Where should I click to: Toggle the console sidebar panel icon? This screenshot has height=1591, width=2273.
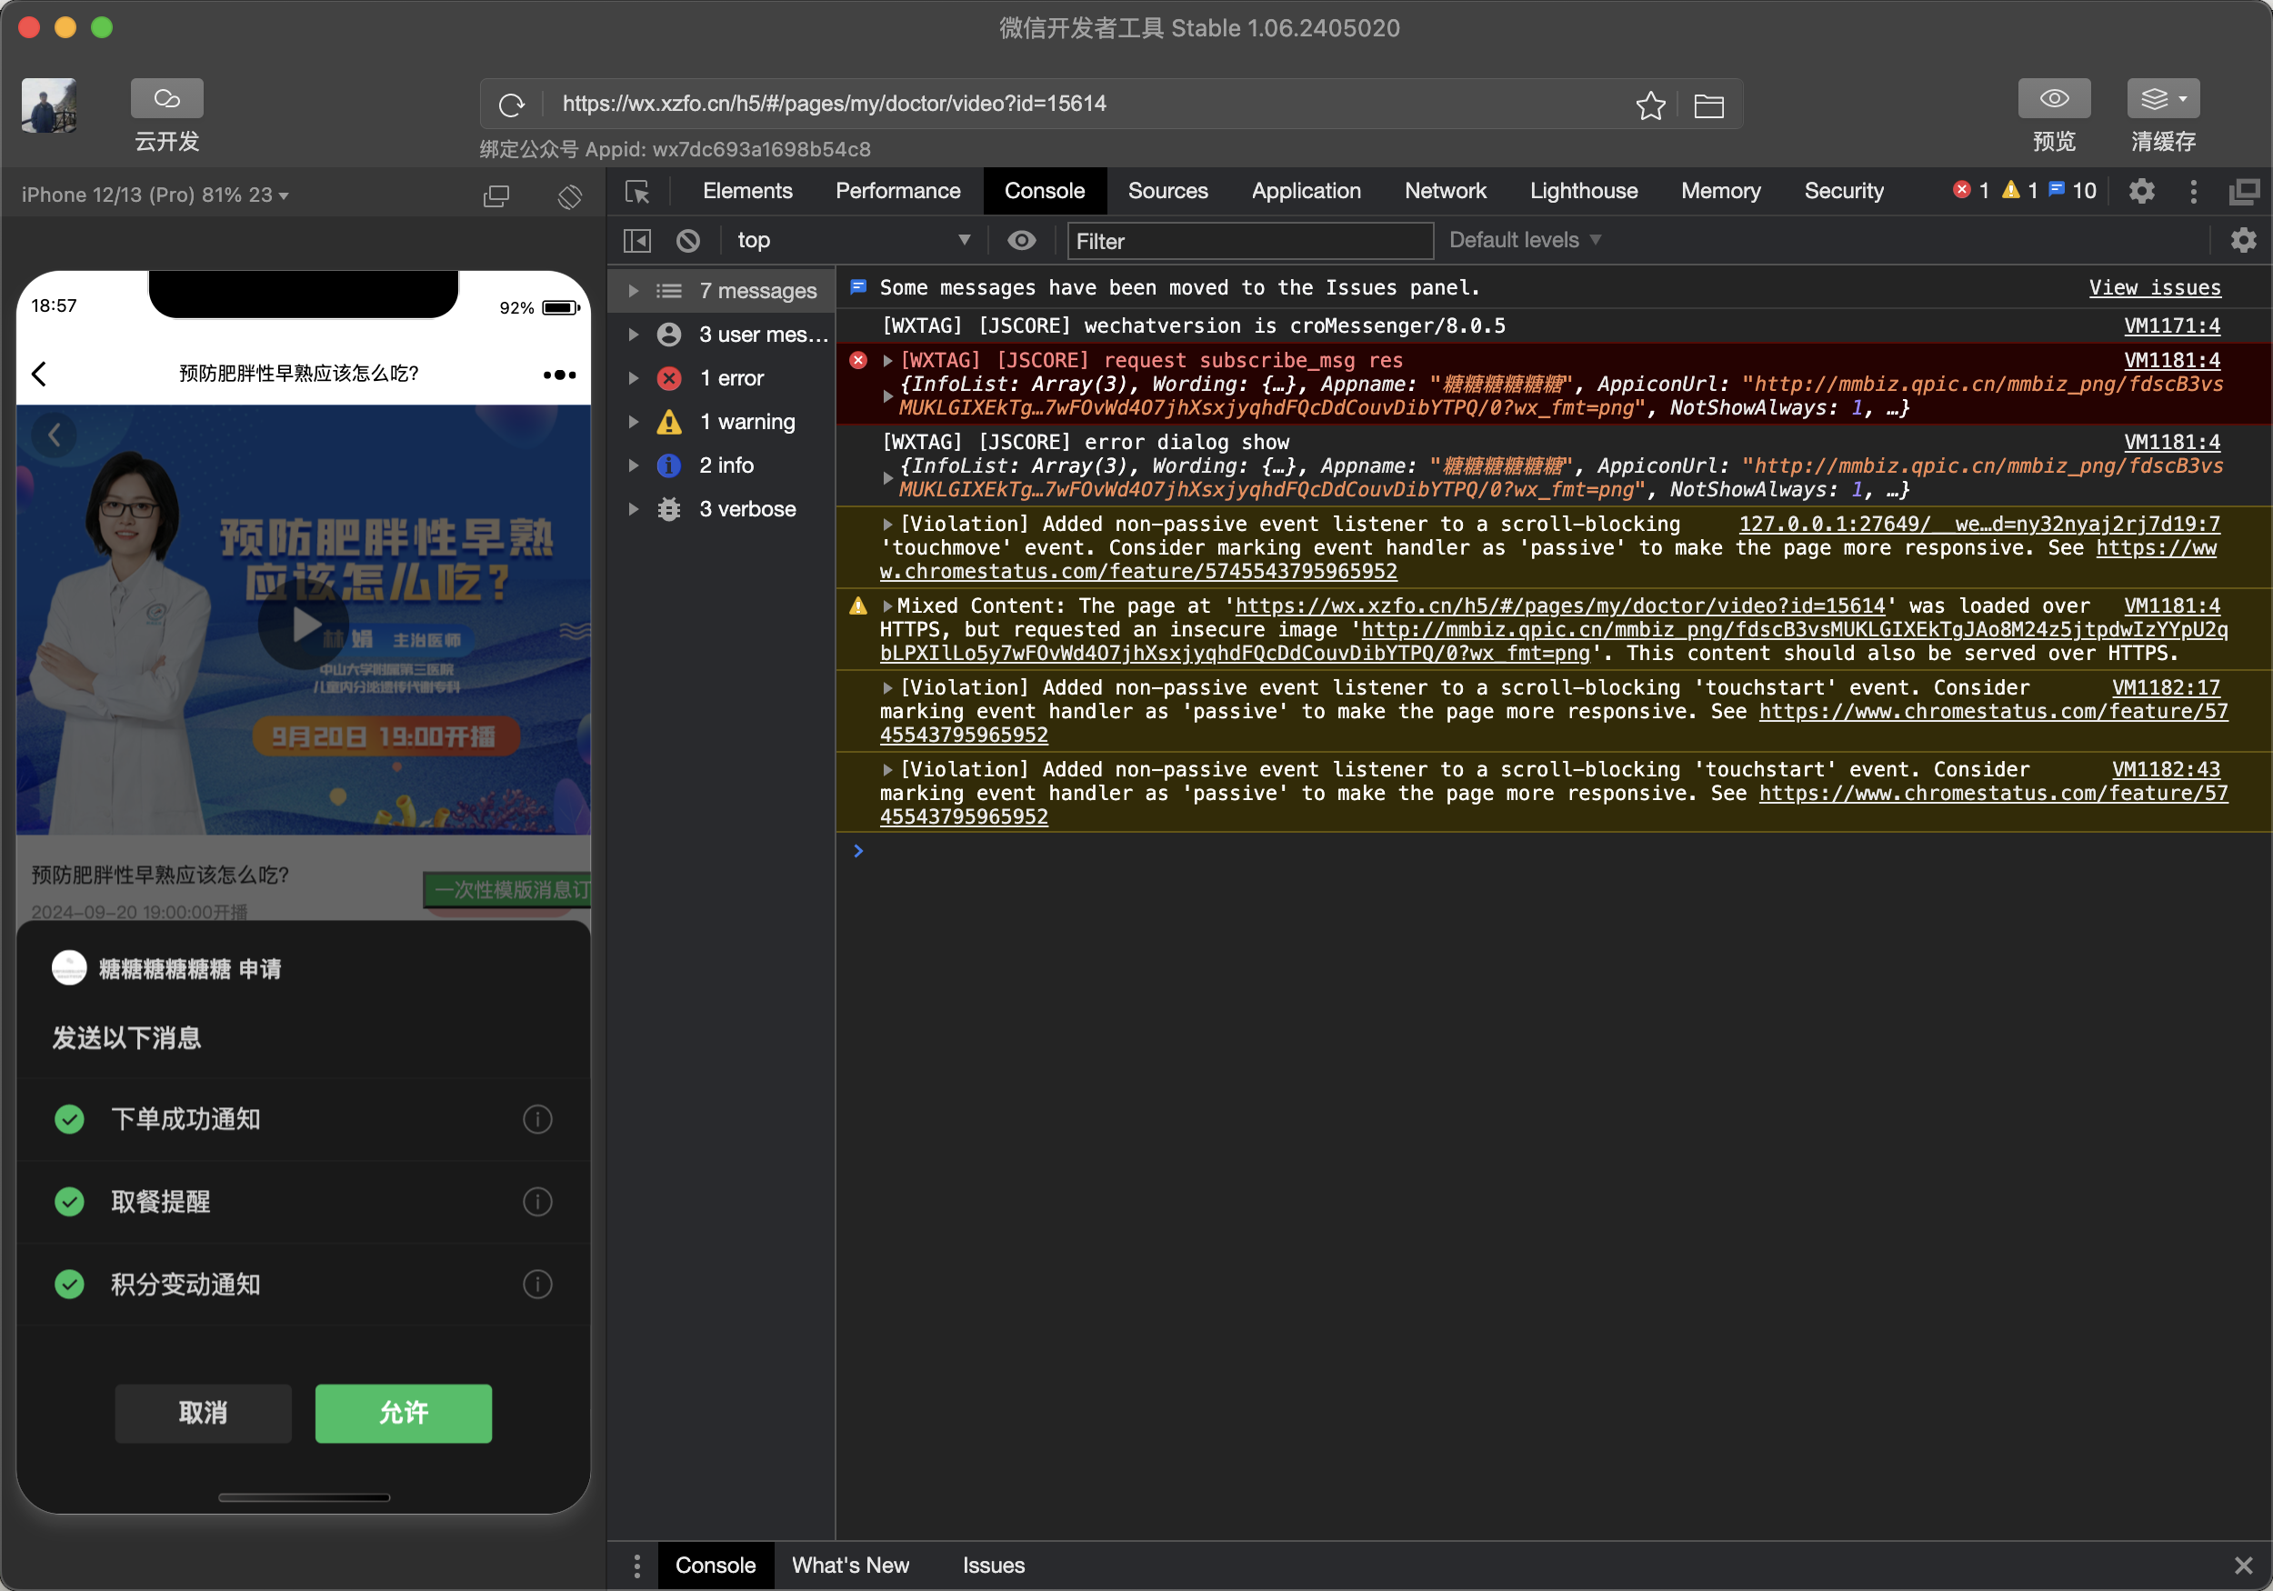(636, 241)
